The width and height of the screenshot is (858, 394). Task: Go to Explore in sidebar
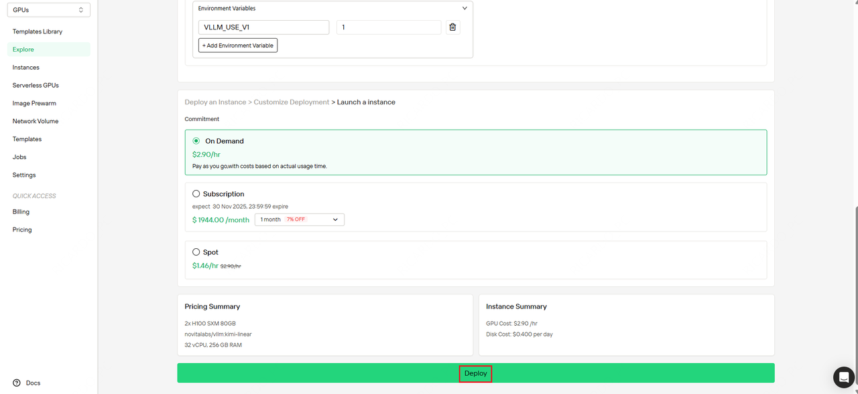(48, 50)
